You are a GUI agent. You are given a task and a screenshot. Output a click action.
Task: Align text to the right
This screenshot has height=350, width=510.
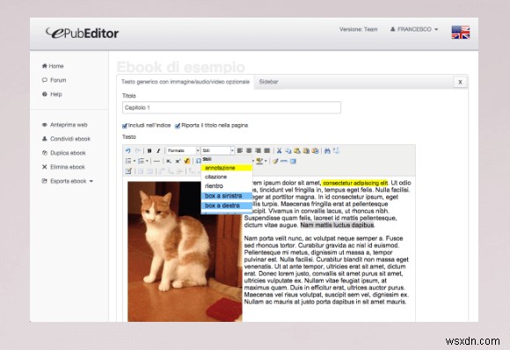pos(258,150)
